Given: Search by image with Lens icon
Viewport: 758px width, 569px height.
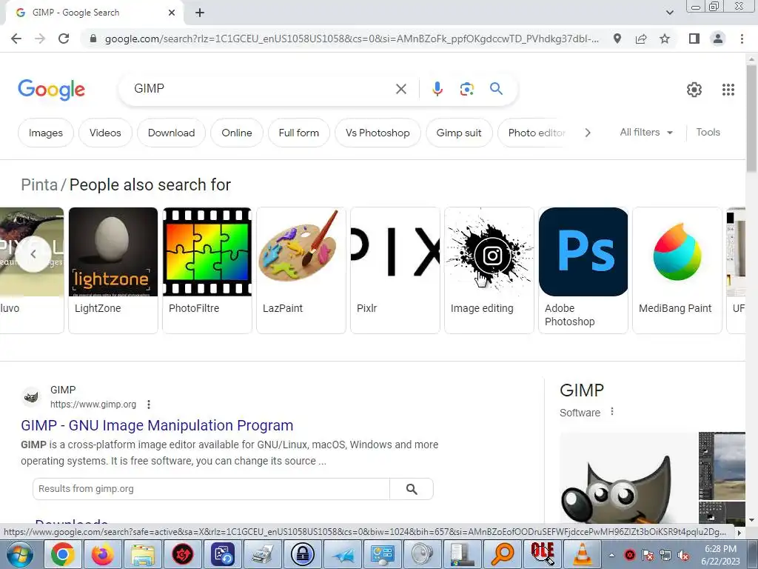Looking at the screenshot, I should tap(466, 89).
